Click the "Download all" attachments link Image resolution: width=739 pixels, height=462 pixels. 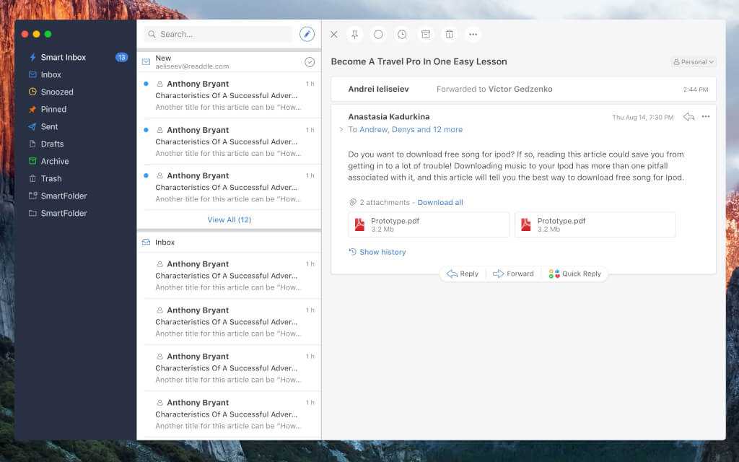point(440,202)
